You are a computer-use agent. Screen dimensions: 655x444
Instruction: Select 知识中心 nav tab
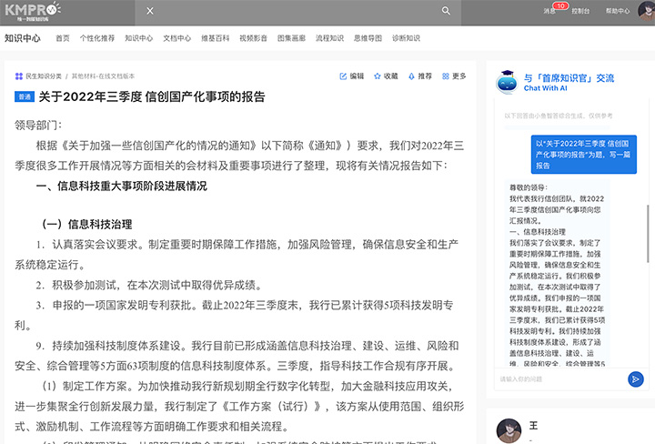coord(138,38)
